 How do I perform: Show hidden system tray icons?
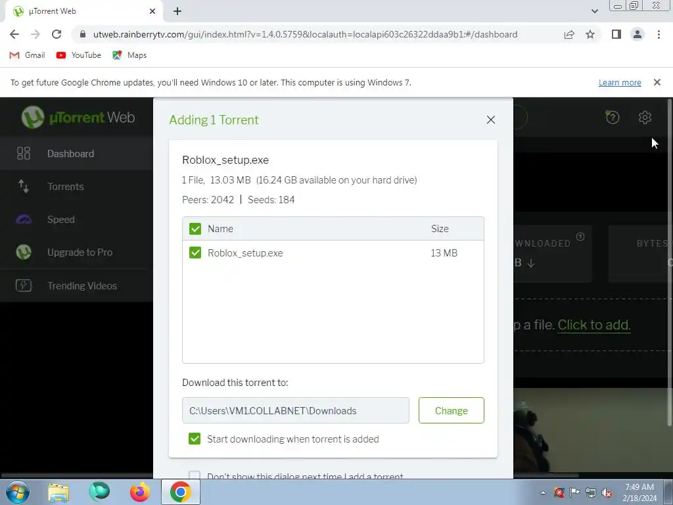click(543, 493)
